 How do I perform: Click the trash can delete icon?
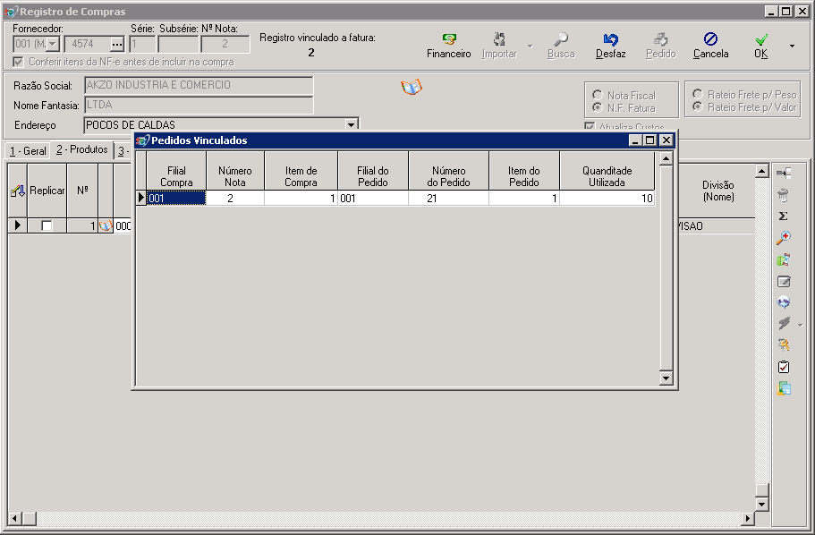(x=784, y=195)
